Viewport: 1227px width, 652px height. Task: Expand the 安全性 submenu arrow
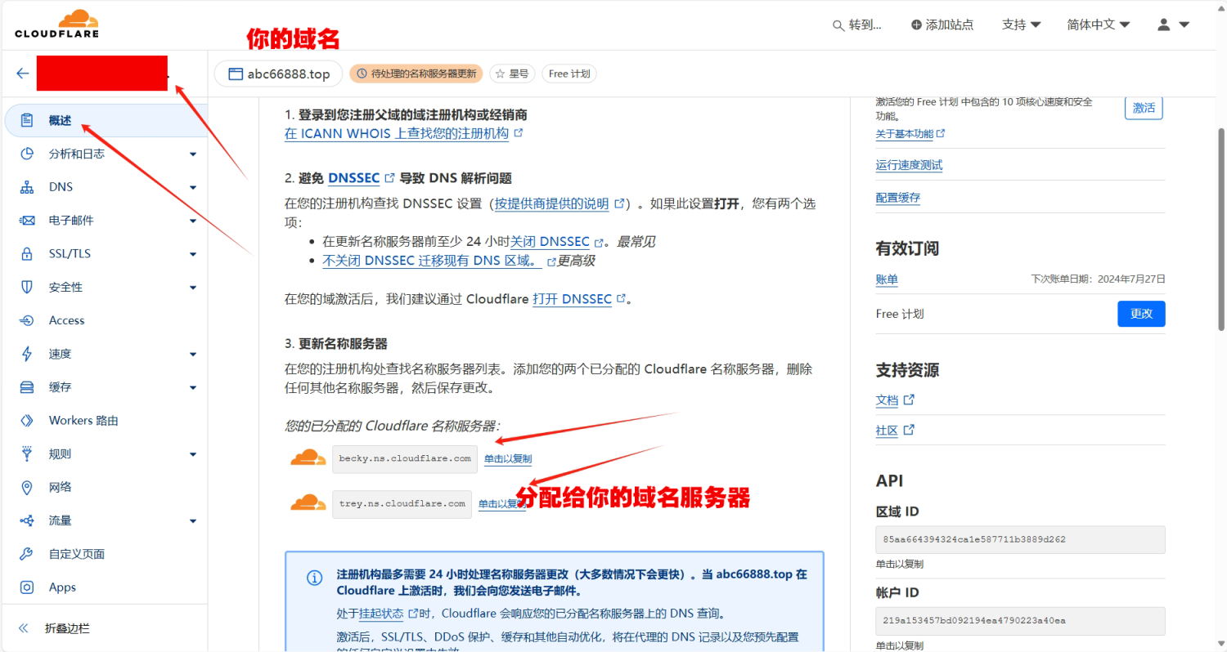(193, 288)
